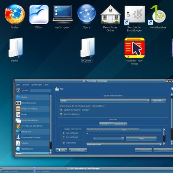The image size is (173, 173).
Task: Switch to the first preview tab
Action: (x=106, y=124)
